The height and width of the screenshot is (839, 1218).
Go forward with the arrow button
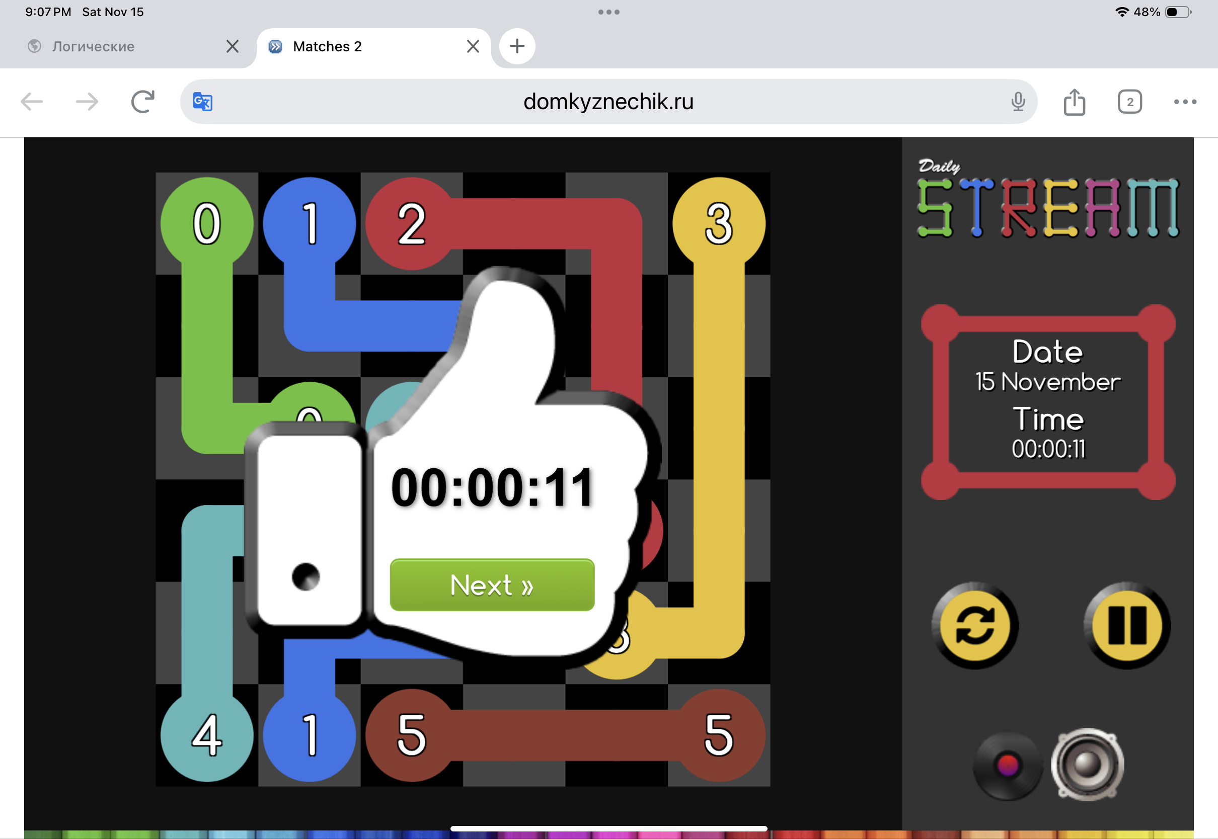(x=87, y=102)
